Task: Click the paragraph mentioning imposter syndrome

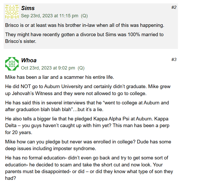Action: (88, 145)
